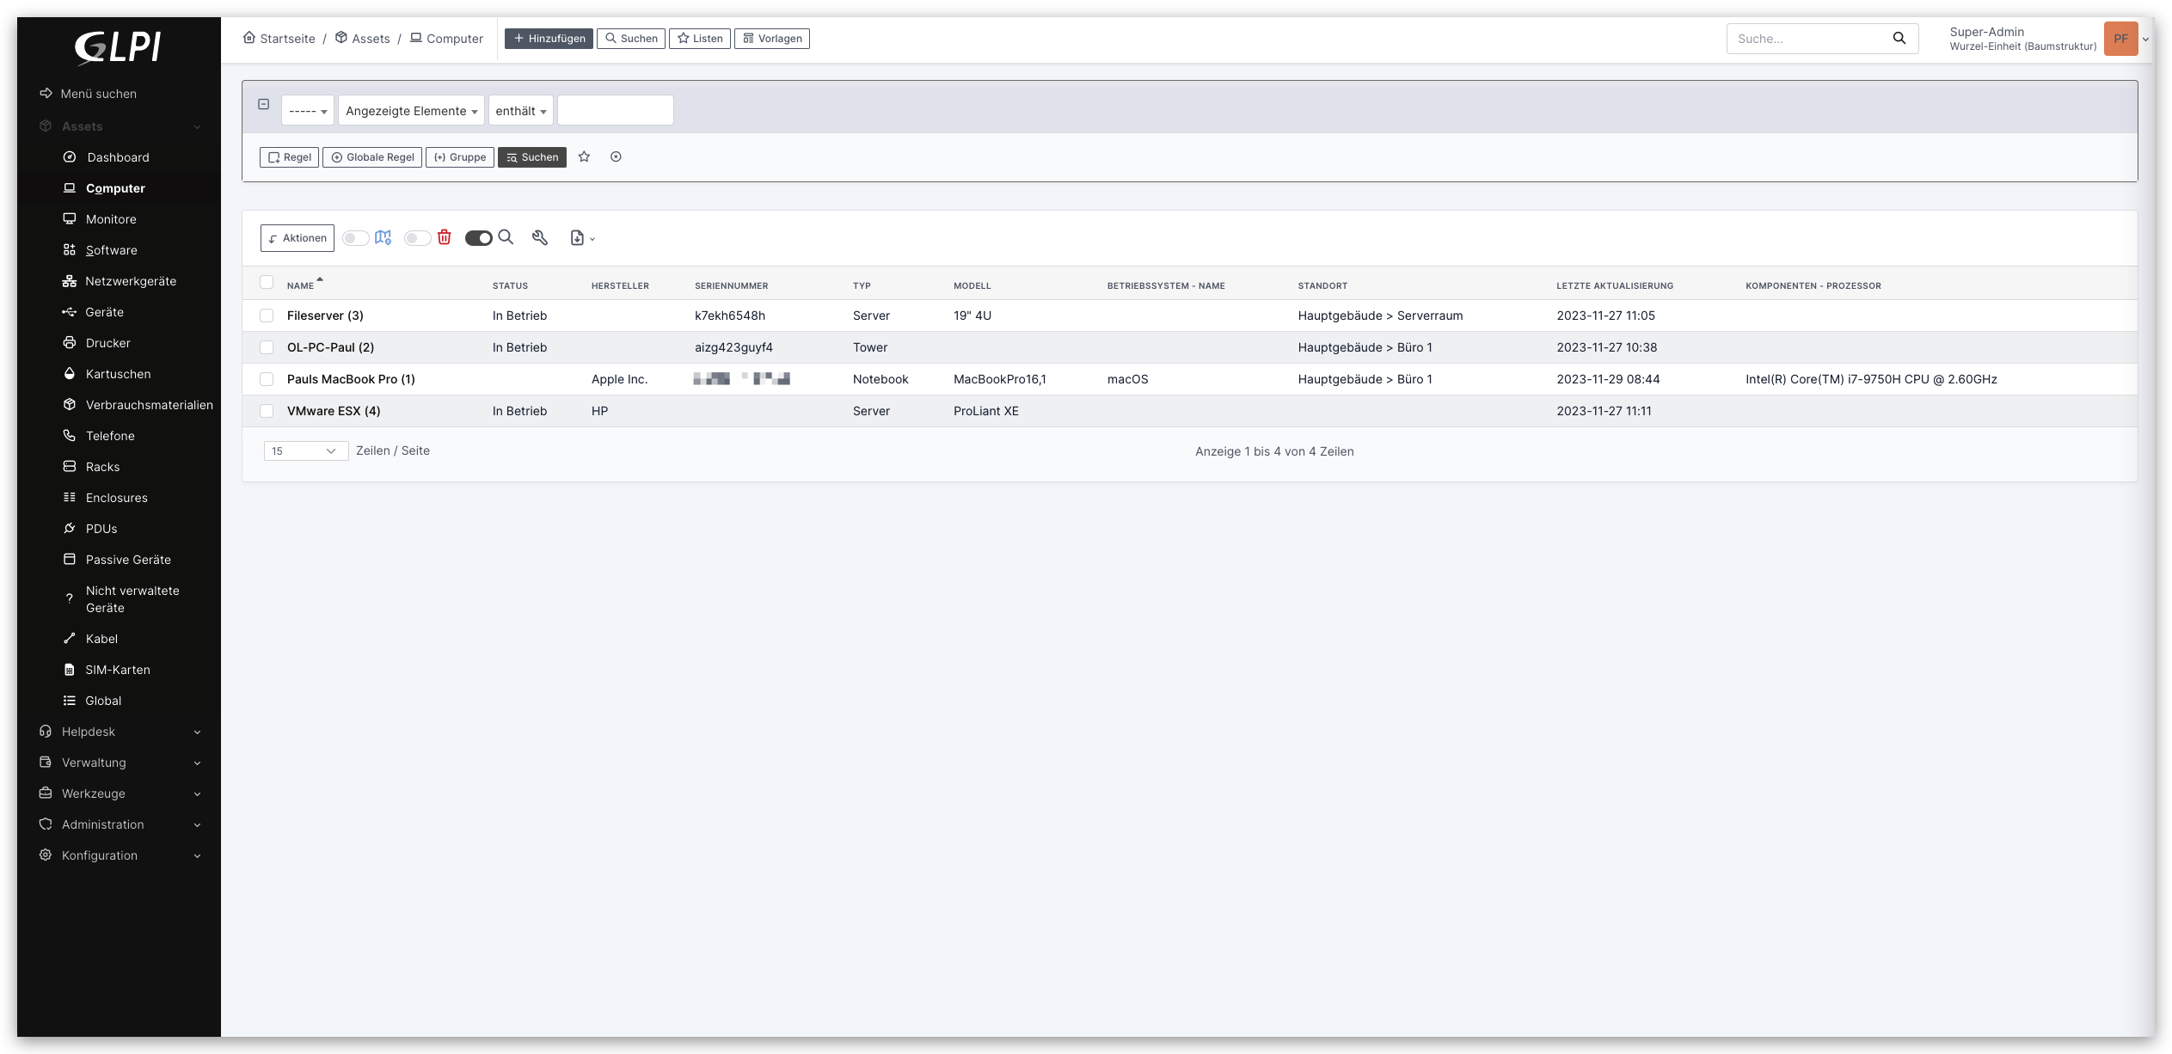2172x1054 pixels.
Task: Click the search criteria value input field
Action: (x=616, y=111)
